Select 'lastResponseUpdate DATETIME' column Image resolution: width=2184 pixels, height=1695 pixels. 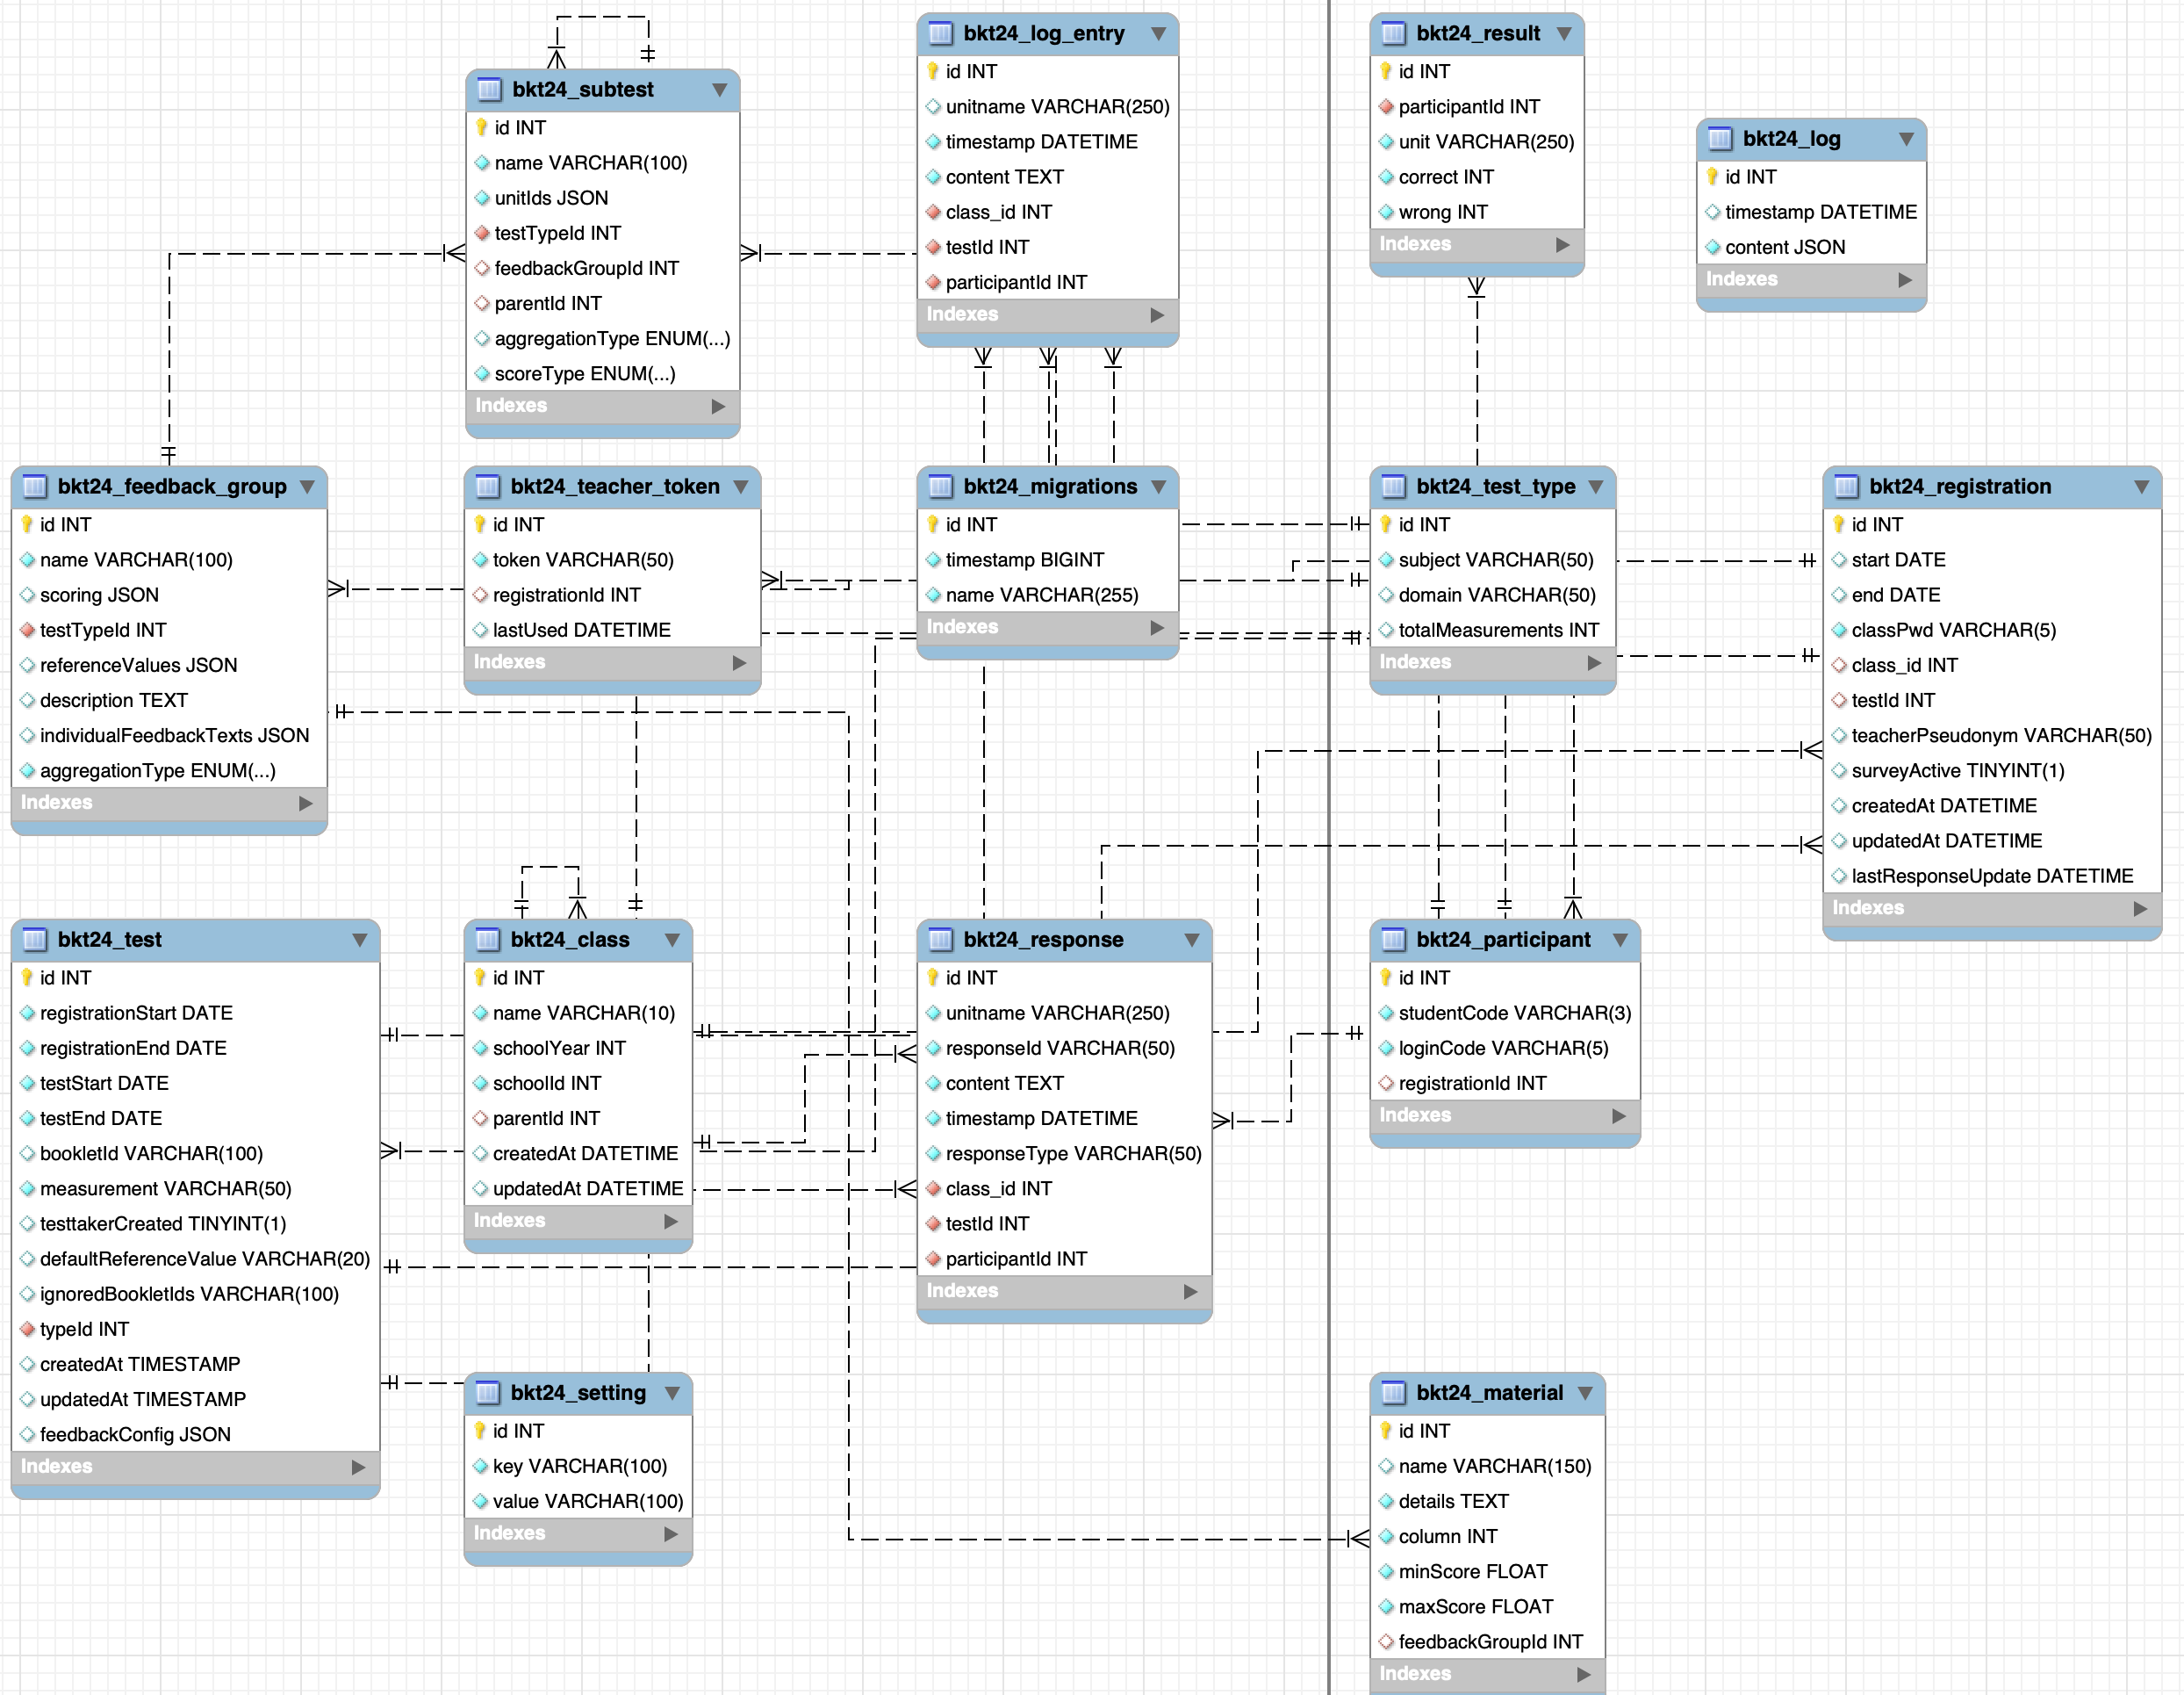[1992, 876]
